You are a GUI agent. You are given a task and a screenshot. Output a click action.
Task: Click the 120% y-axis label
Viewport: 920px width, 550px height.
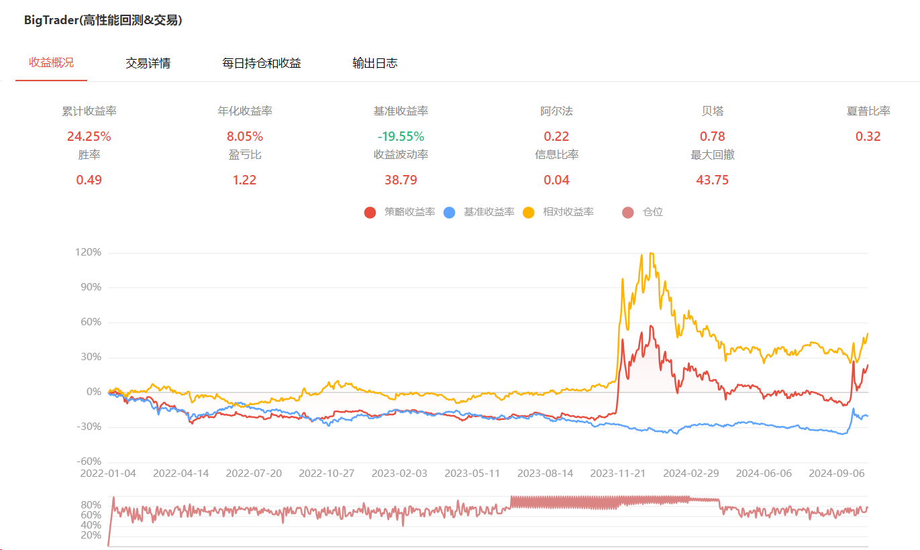[89, 252]
